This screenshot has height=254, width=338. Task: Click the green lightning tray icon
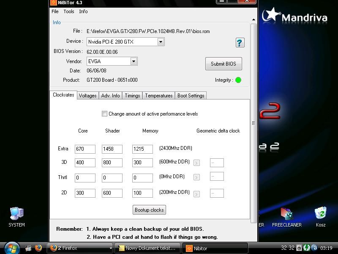click(307, 248)
